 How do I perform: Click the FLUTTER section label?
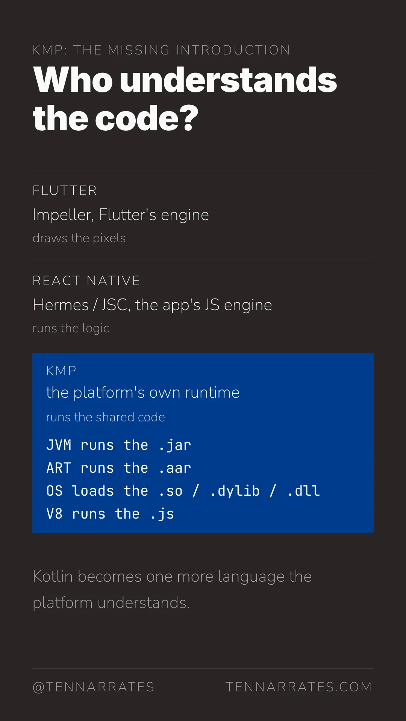(x=65, y=190)
